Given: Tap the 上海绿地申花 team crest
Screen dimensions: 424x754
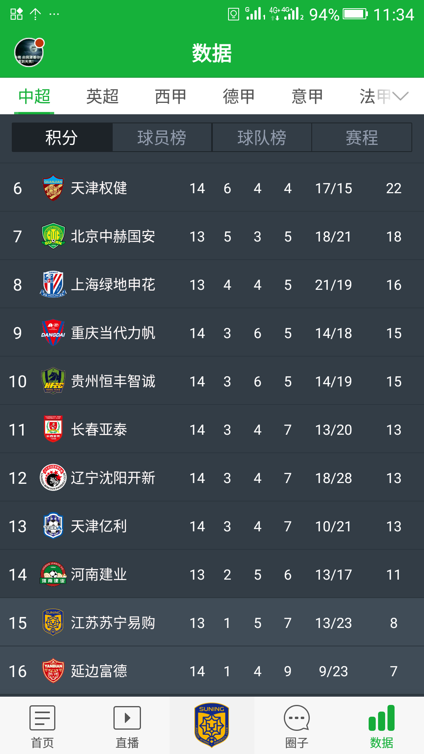Looking at the screenshot, I should (x=53, y=284).
